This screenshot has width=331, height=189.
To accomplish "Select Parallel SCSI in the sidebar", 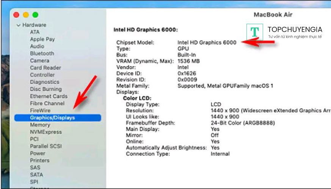I will [46, 146].
